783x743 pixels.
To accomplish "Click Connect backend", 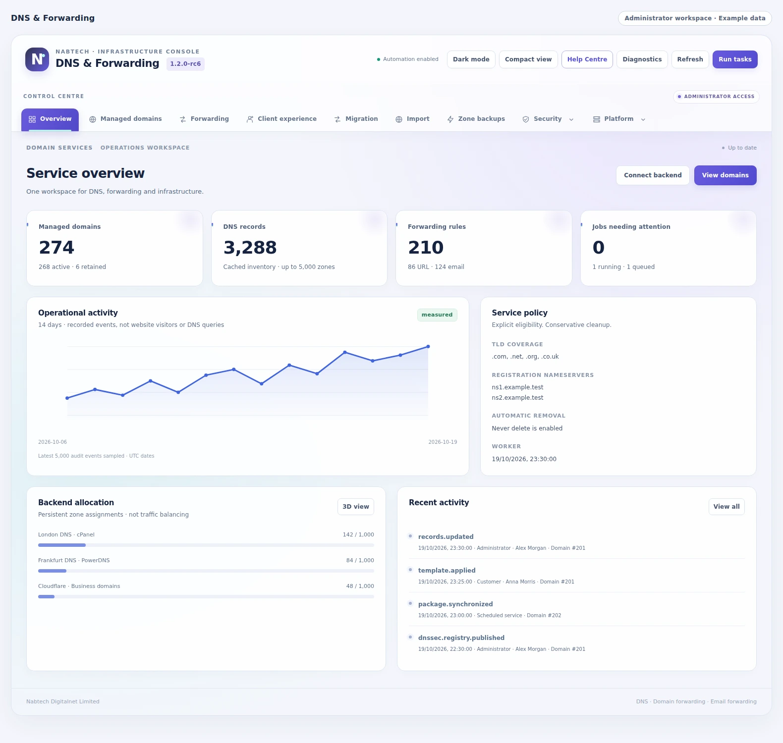I will pos(653,175).
